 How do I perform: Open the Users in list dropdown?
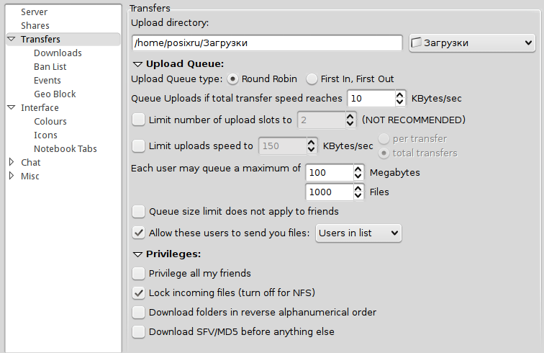coord(358,233)
